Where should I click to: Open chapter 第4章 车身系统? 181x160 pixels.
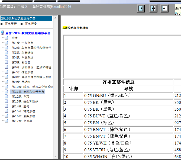(23, 57)
